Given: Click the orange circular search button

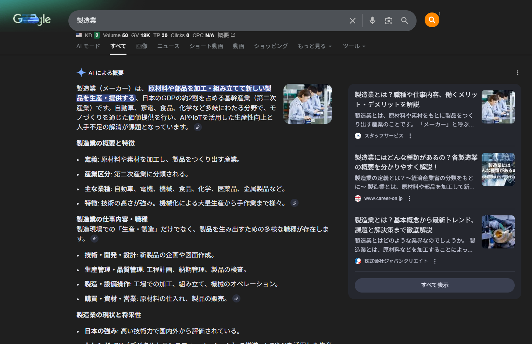Looking at the screenshot, I should (x=432, y=20).
